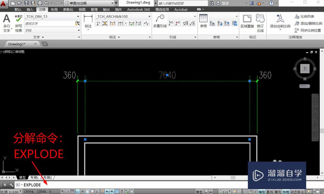Open the Exchange apps X icon

click(252, 3)
